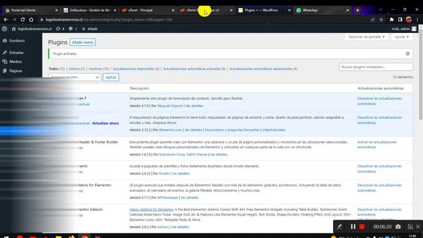The width and height of the screenshot is (423, 238).
Task: Open a new browser tab
Action: 358,11
